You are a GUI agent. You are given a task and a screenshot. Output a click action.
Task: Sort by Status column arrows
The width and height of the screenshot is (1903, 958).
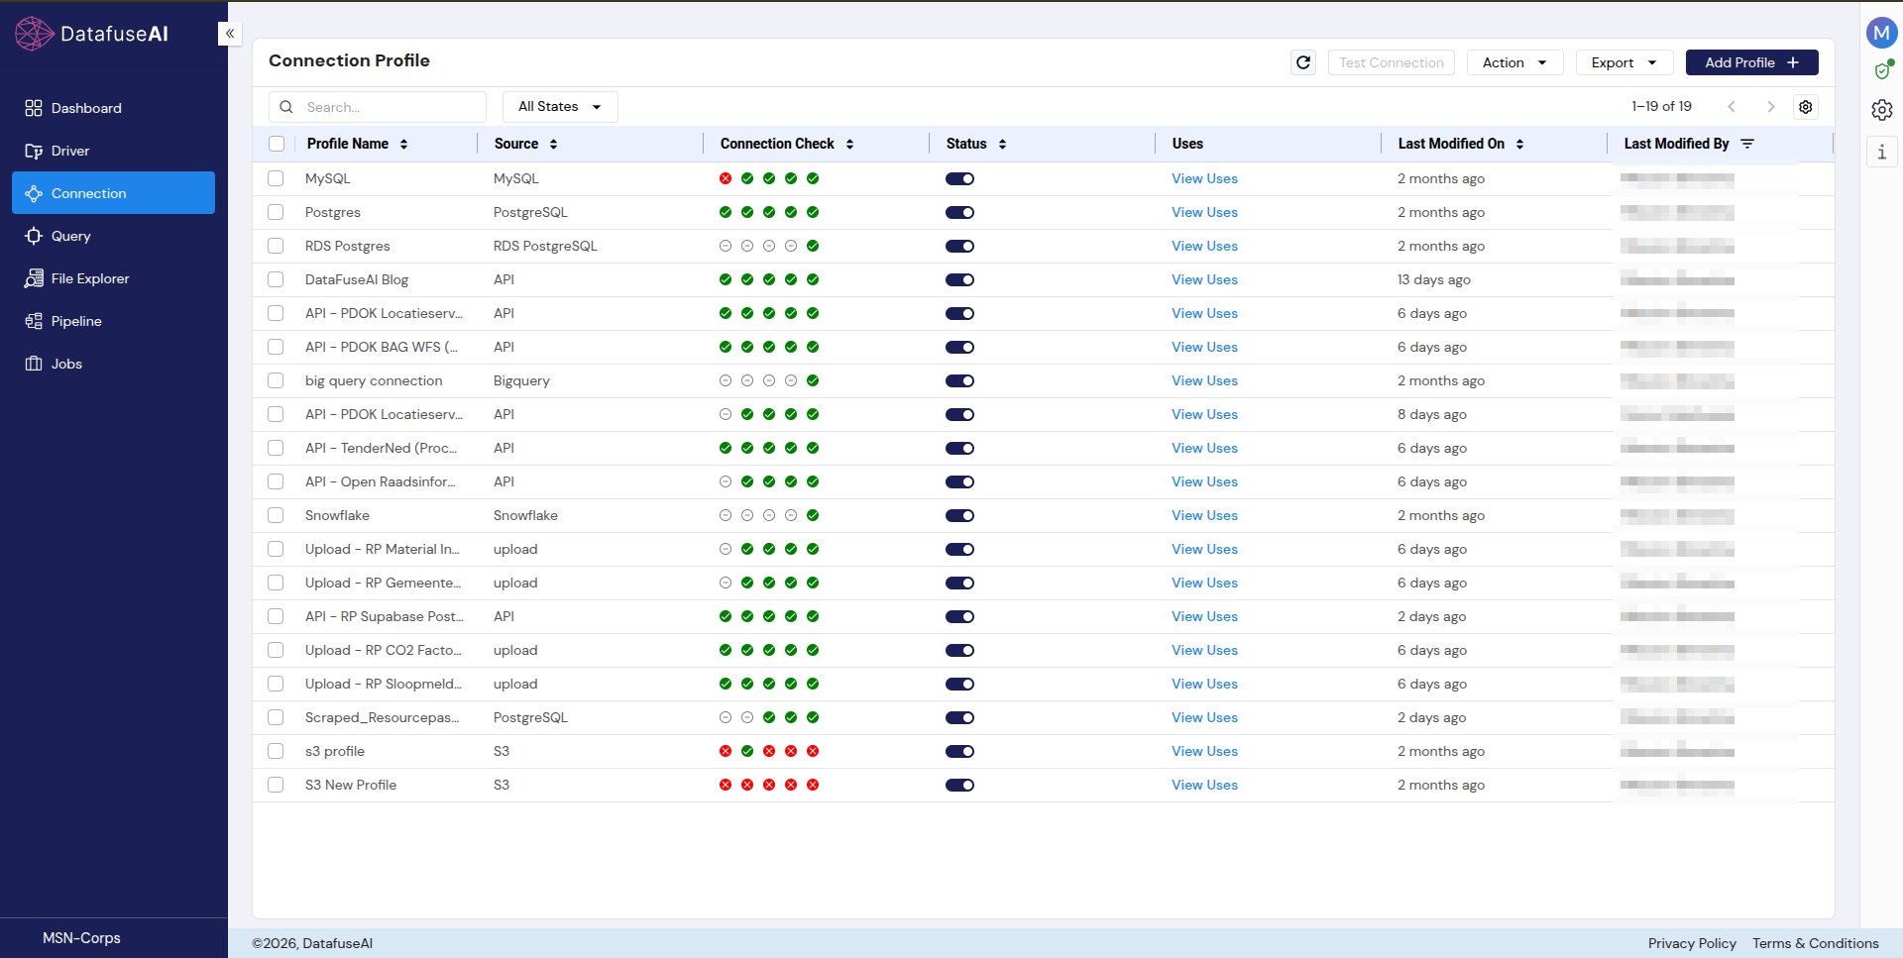coord(1002,144)
